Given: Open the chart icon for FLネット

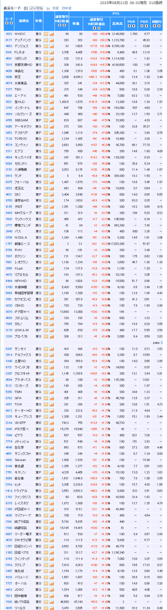Looking at the screenshot, I should (x=51, y=52).
